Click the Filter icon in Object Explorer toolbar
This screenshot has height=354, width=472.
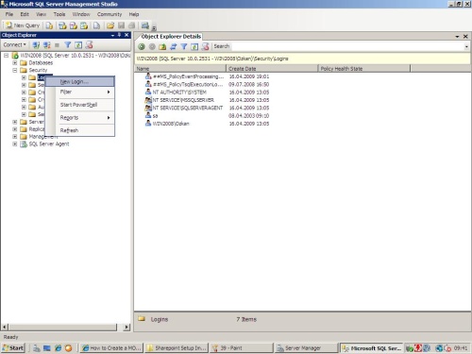click(x=67, y=45)
